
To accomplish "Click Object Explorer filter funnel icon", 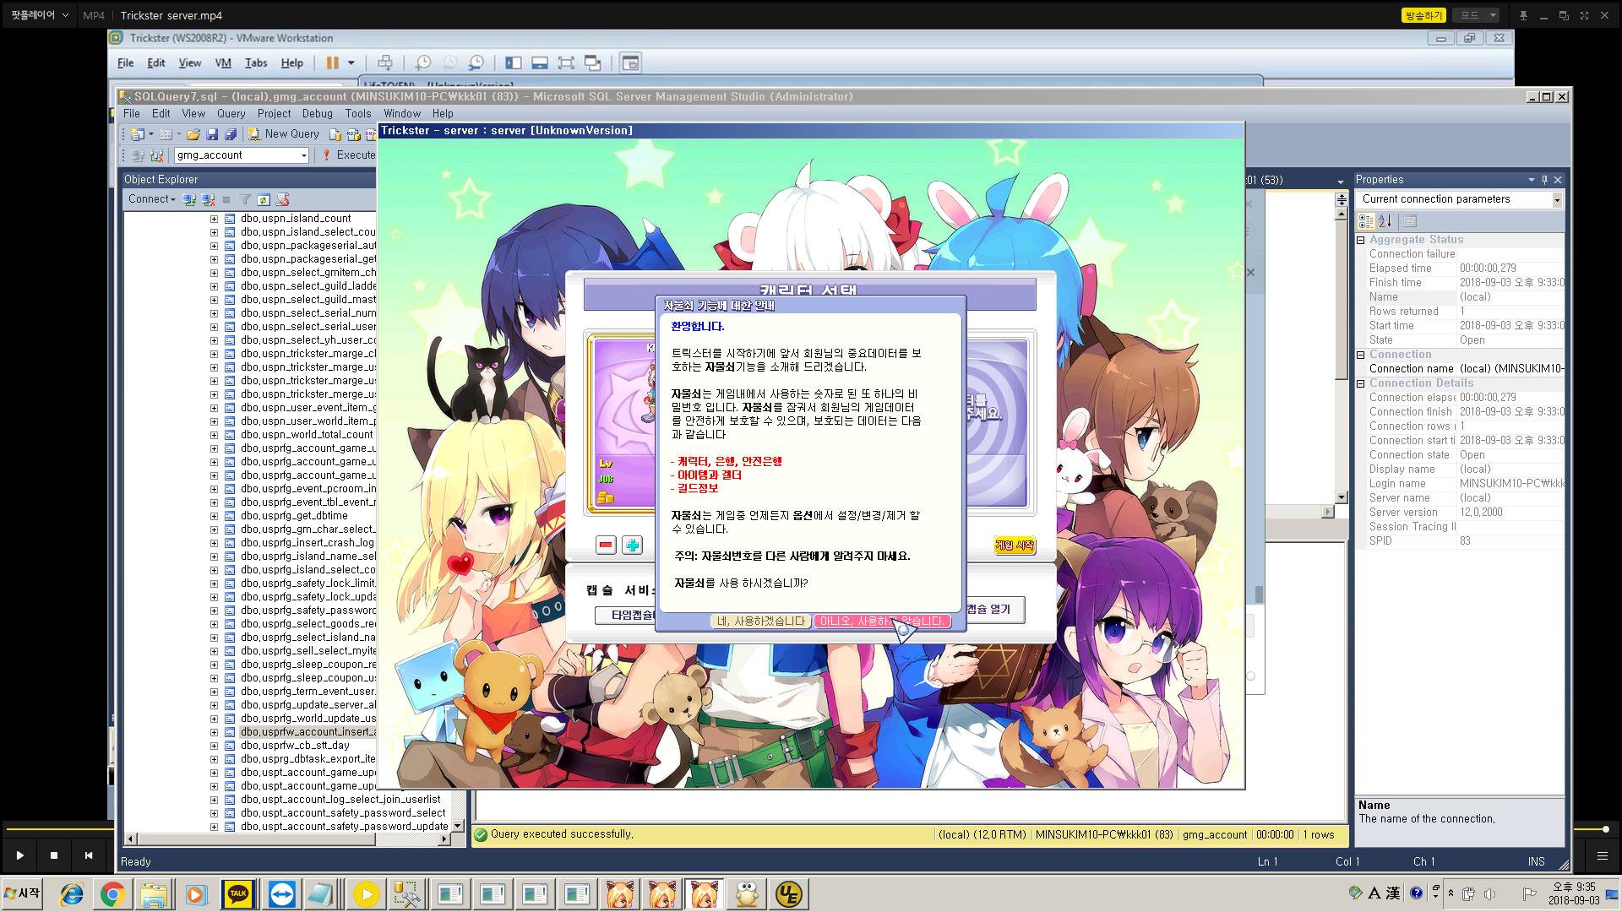I will [245, 200].
